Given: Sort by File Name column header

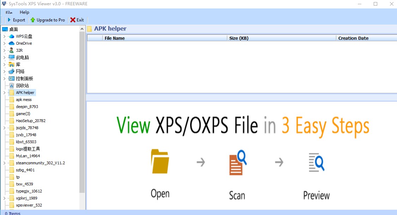Looking at the screenshot, I should click(x=114, y=38).
